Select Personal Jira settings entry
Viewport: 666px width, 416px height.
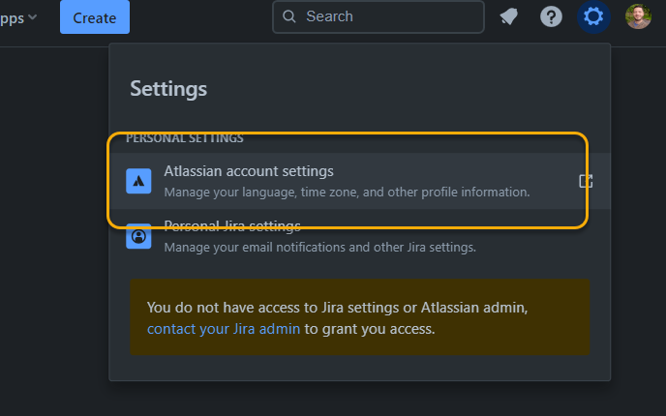coord(232,227)
